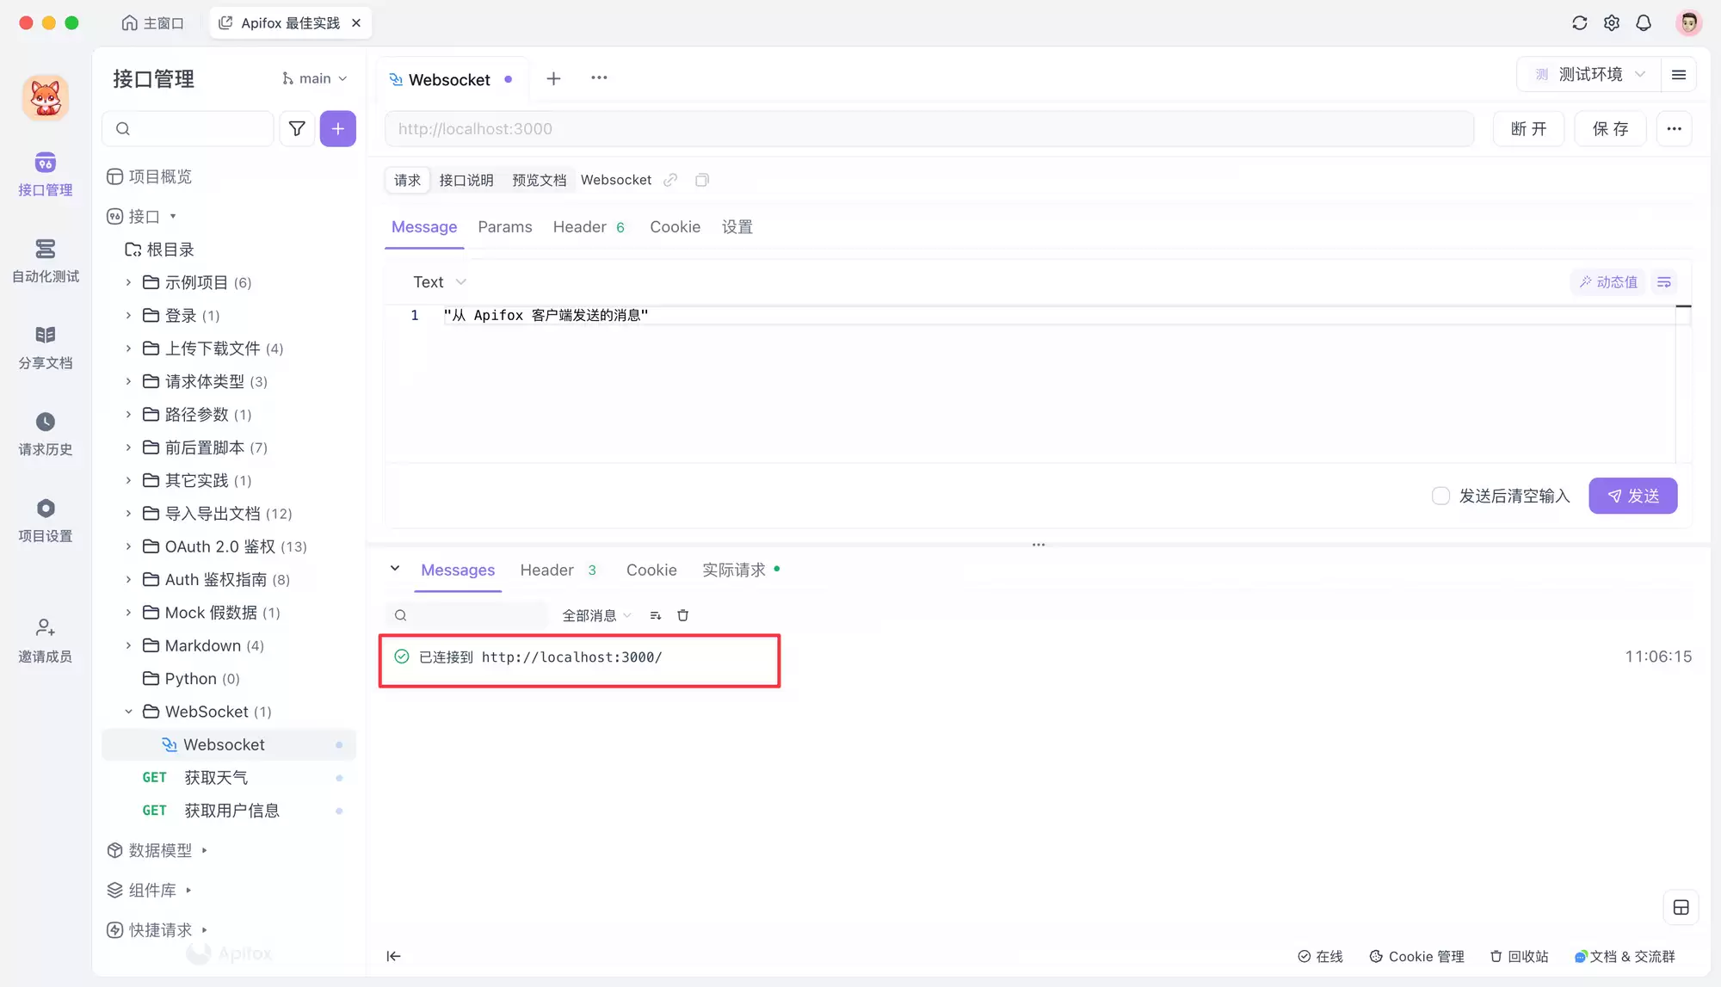Switch to 接口说明 view
This screenshot has height=987, width=1721.
pyautogui.click(x=466, y=180)
